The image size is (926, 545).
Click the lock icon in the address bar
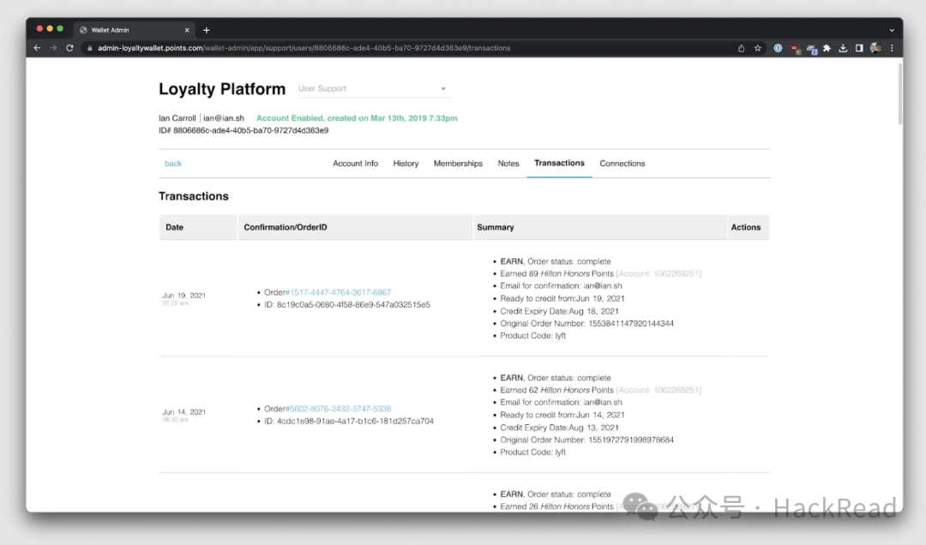coord(90,48)
